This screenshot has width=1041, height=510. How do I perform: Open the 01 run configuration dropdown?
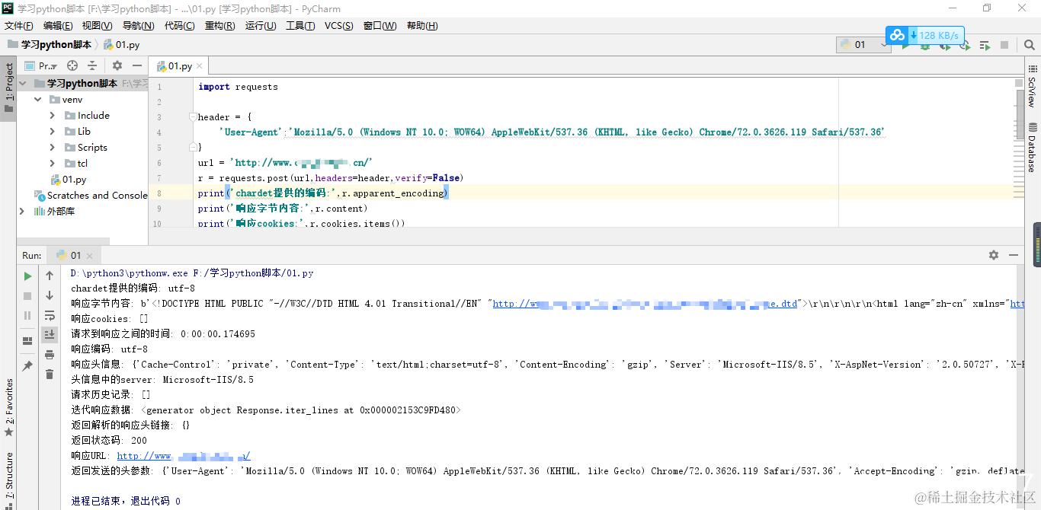pyautogui.click(x=863, y=45)
